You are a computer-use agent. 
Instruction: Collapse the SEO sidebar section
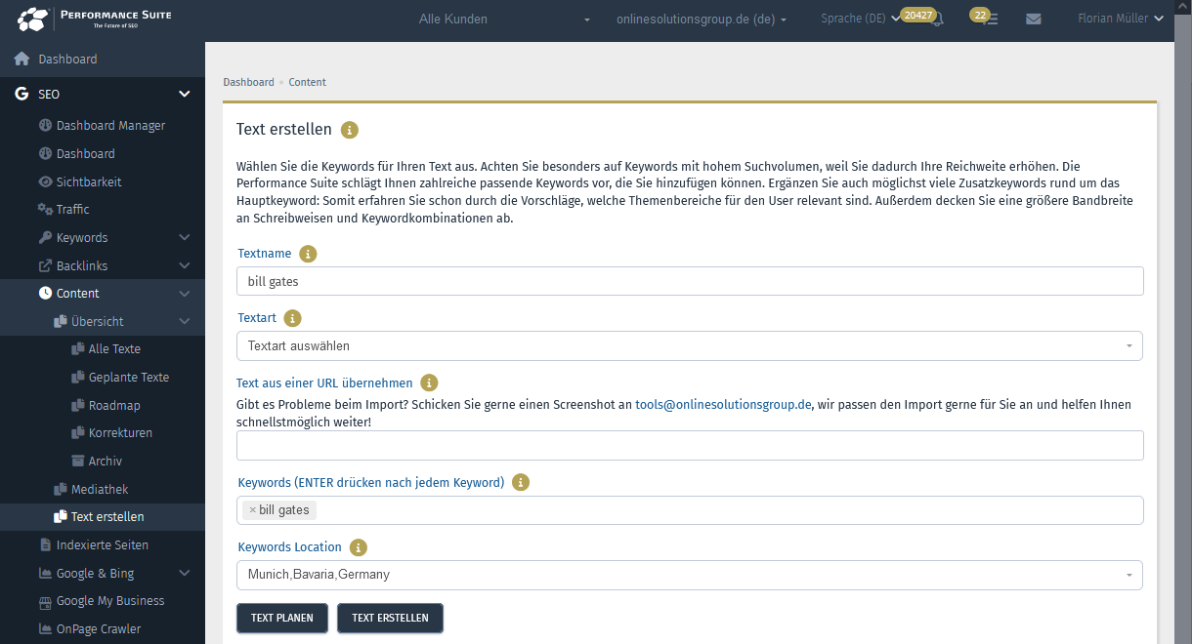point(185,95)
